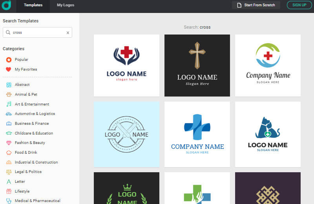Open the Business & Finance category
This screenshot has width=314, height=204.
32,124
